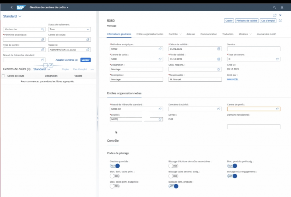Expand the Modèles tab dropdown
Image resolution: width=291 pixels, height=197 pixels.
tap(250, 34)
